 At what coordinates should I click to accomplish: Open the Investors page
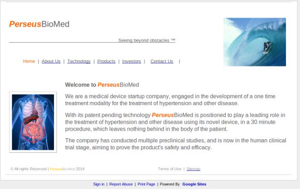click(x=131, y=61)
